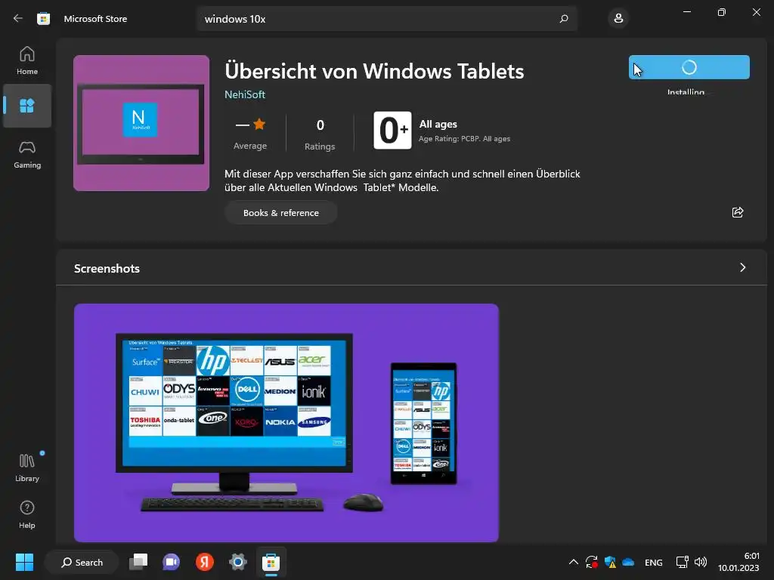774x580 pixels.
Task: Click the Screenshots section heading
Action: [107, 268]
